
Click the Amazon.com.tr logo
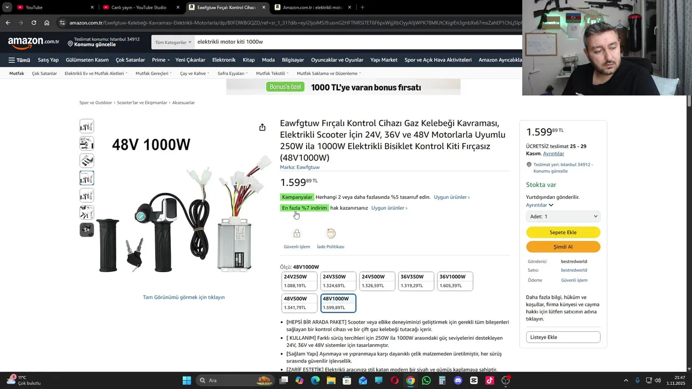[x=34, y=42]
